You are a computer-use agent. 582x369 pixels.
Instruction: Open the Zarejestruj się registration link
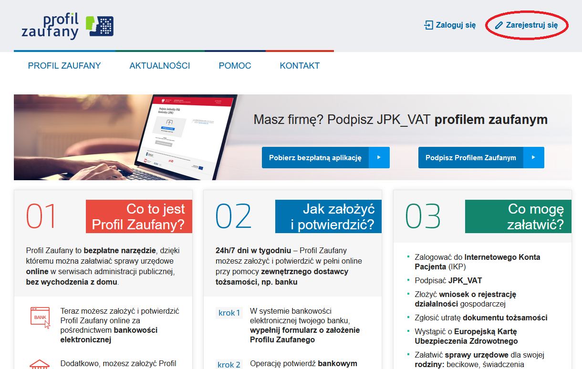tap(526, 25)
